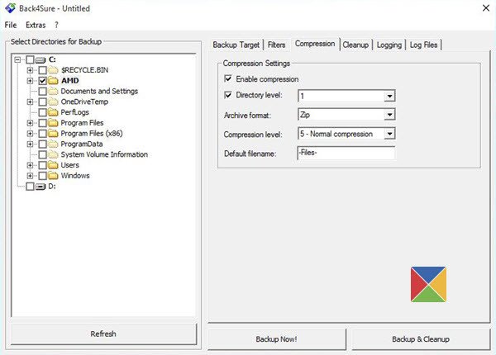The height and width of the screenshot is (355, 496).
Task: Expand the Program Files node
Action: [x=30, y=123]
